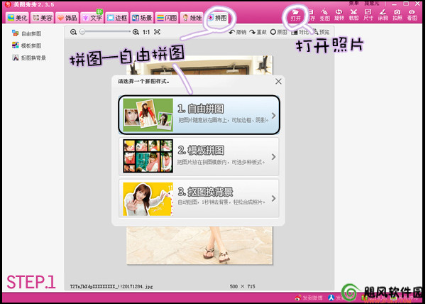
Task: Click the 抠图换背景 yellow thumbnail image
Action: pos(148,199)
